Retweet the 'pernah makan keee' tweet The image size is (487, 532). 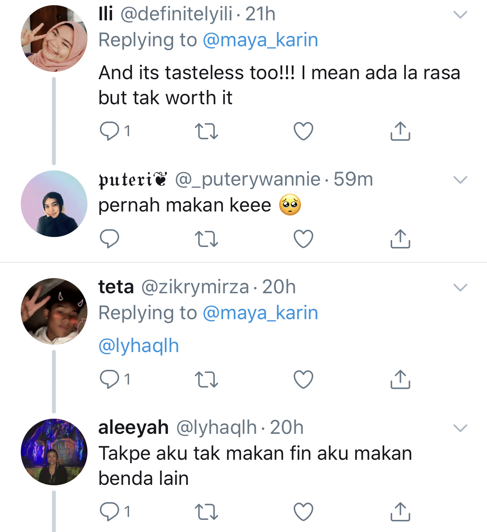pos(206,238)
